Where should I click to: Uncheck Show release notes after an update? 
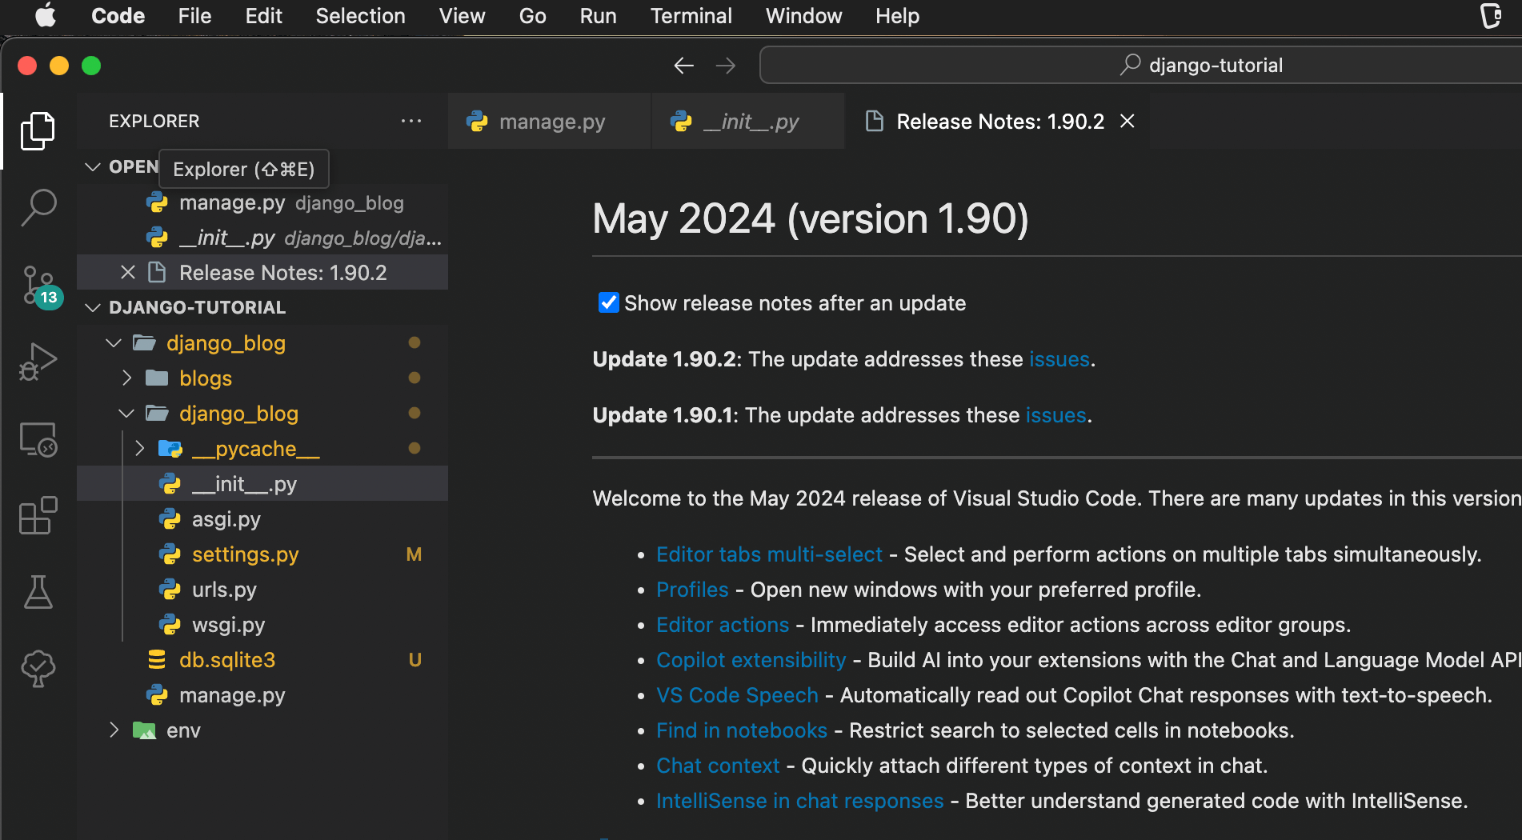[608, 303]
